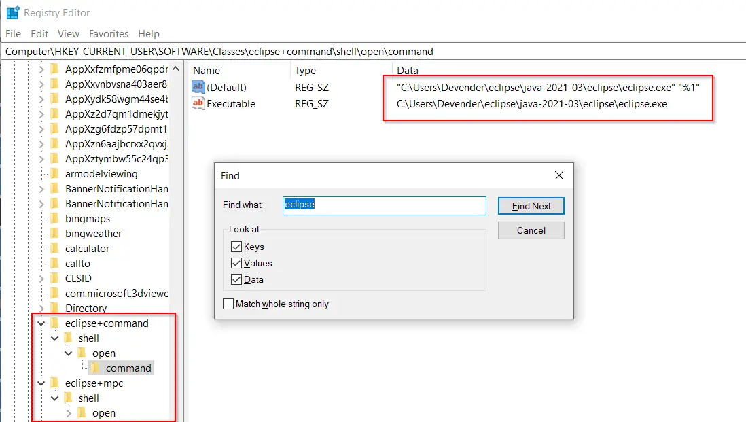The height and width of the screenshot is (422, 746).
Task: Expand the open key under eclipse+mpc
Action: point(67,412)
